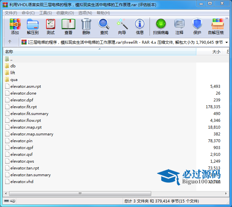
Task: Click the Find (查找) magnifier icon
Action: [x=104, y=24]
